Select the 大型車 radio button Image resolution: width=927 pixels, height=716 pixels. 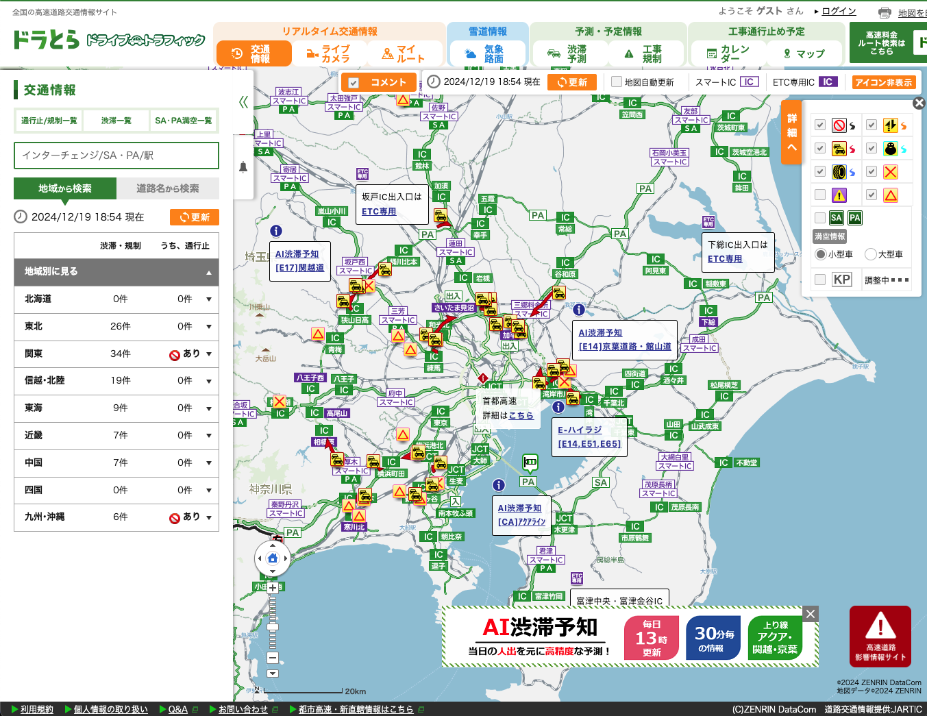[871, 254]
